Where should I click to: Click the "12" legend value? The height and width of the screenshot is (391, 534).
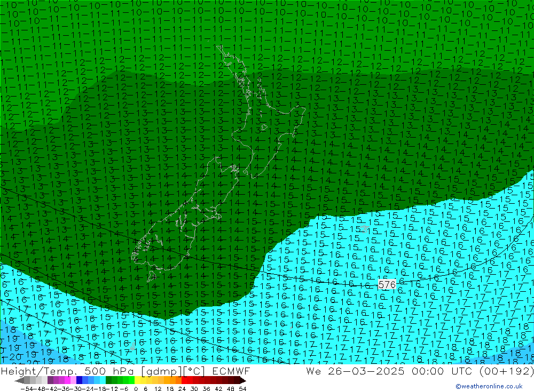(x=158, y=389)
